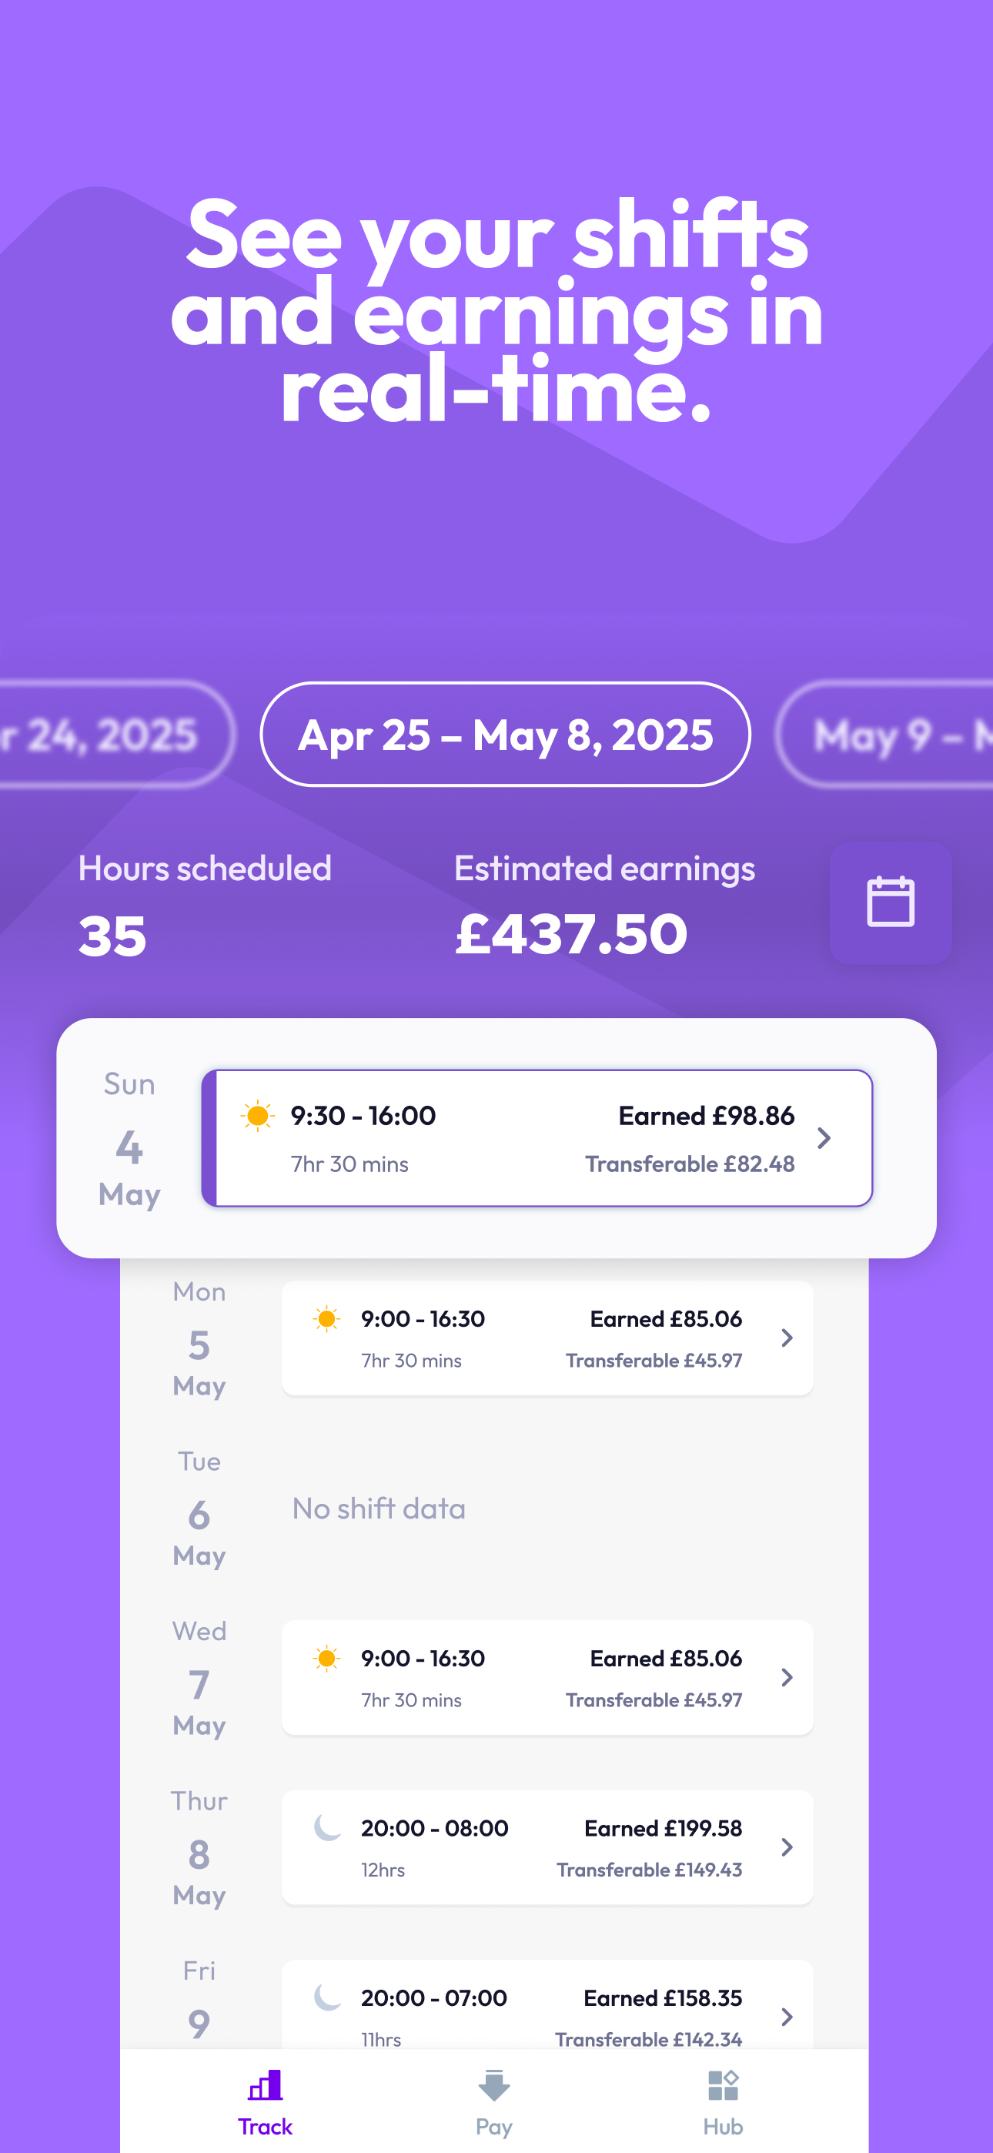Tap the Pay download arrow icon
993x2153 pixels.
tap(494, 2085)
